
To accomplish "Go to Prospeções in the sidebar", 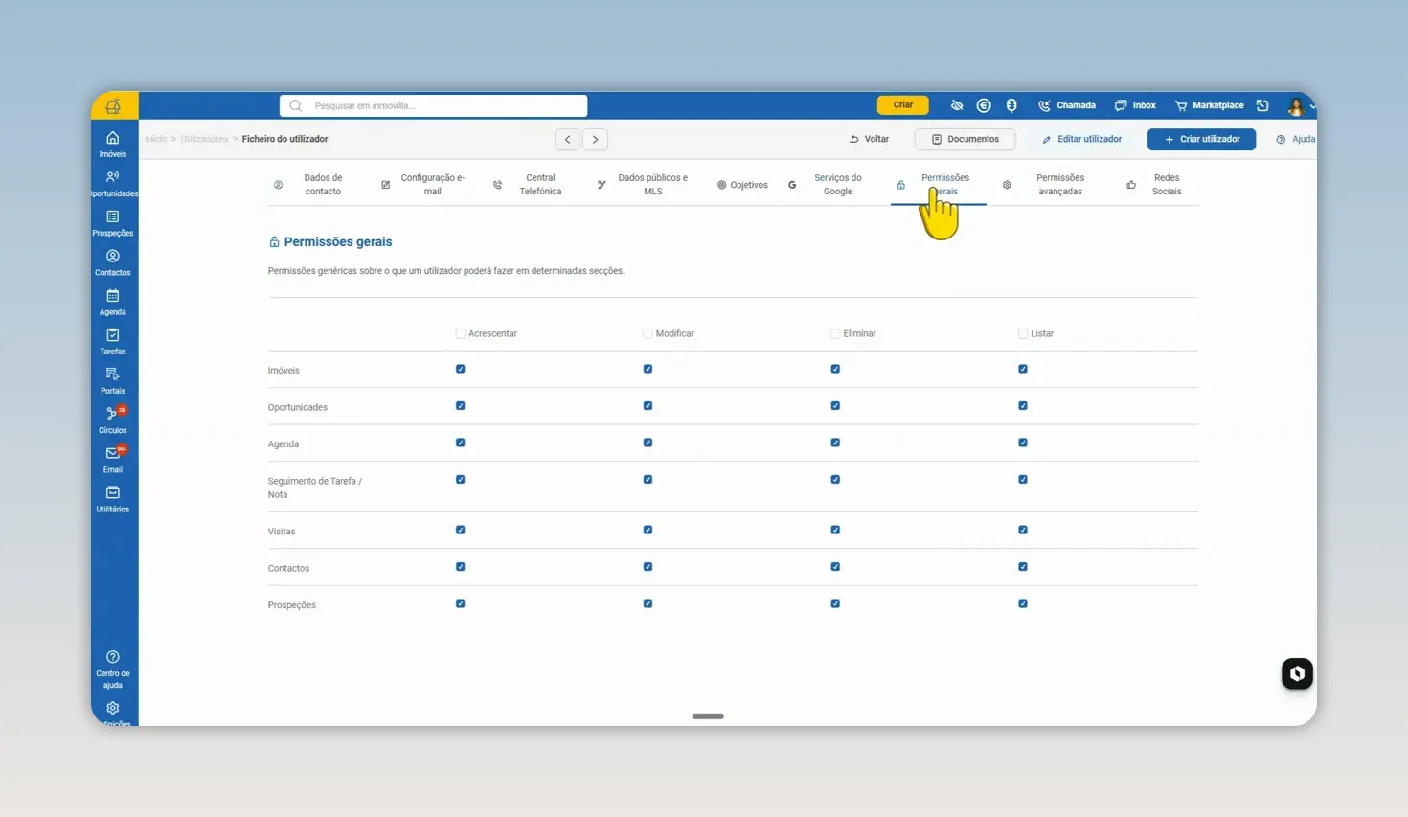I will [x=113, y=223].
